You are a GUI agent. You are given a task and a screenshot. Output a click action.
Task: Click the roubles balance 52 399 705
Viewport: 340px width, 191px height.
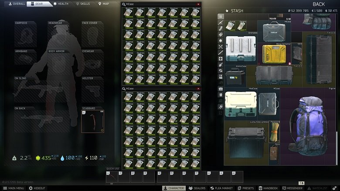[x=298, y=10]
